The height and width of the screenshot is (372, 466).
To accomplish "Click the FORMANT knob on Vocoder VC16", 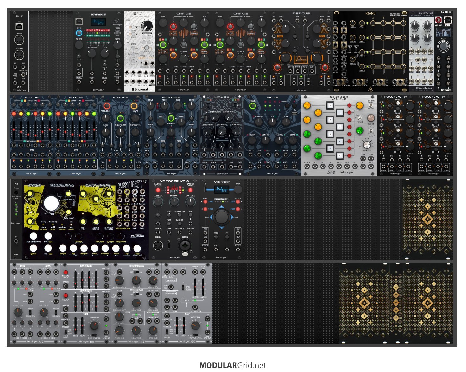I will [x=174, y=202].
